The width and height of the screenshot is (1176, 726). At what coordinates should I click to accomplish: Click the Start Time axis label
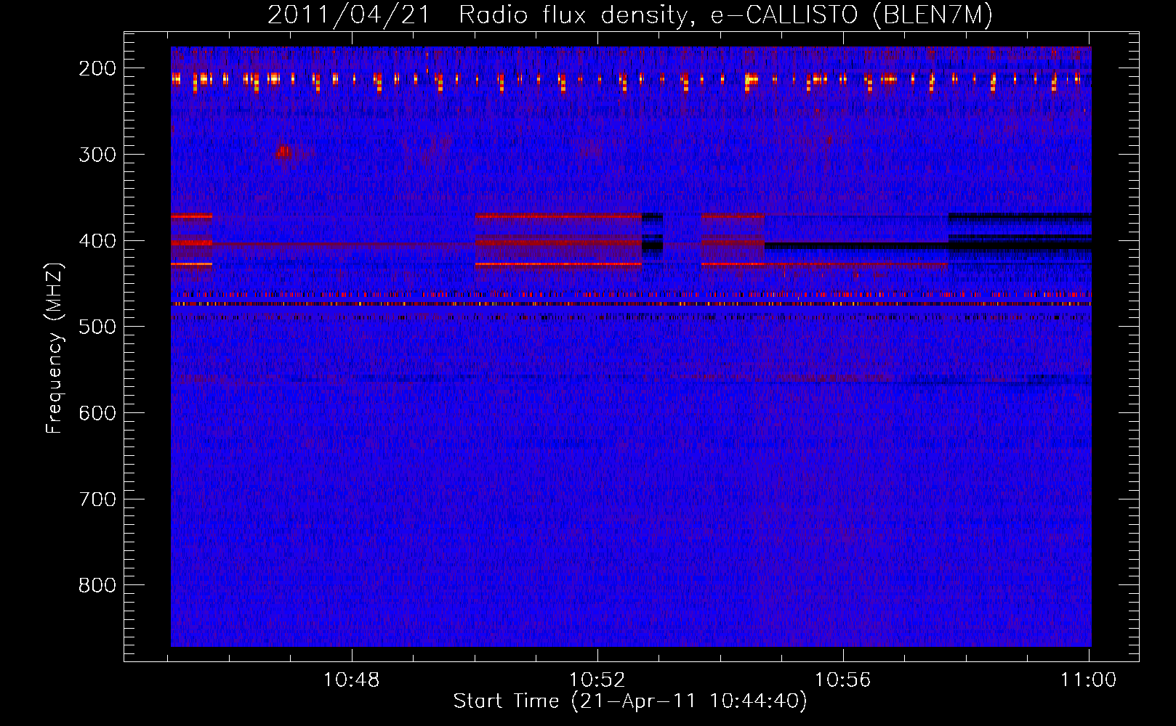[x=630, y=701]
